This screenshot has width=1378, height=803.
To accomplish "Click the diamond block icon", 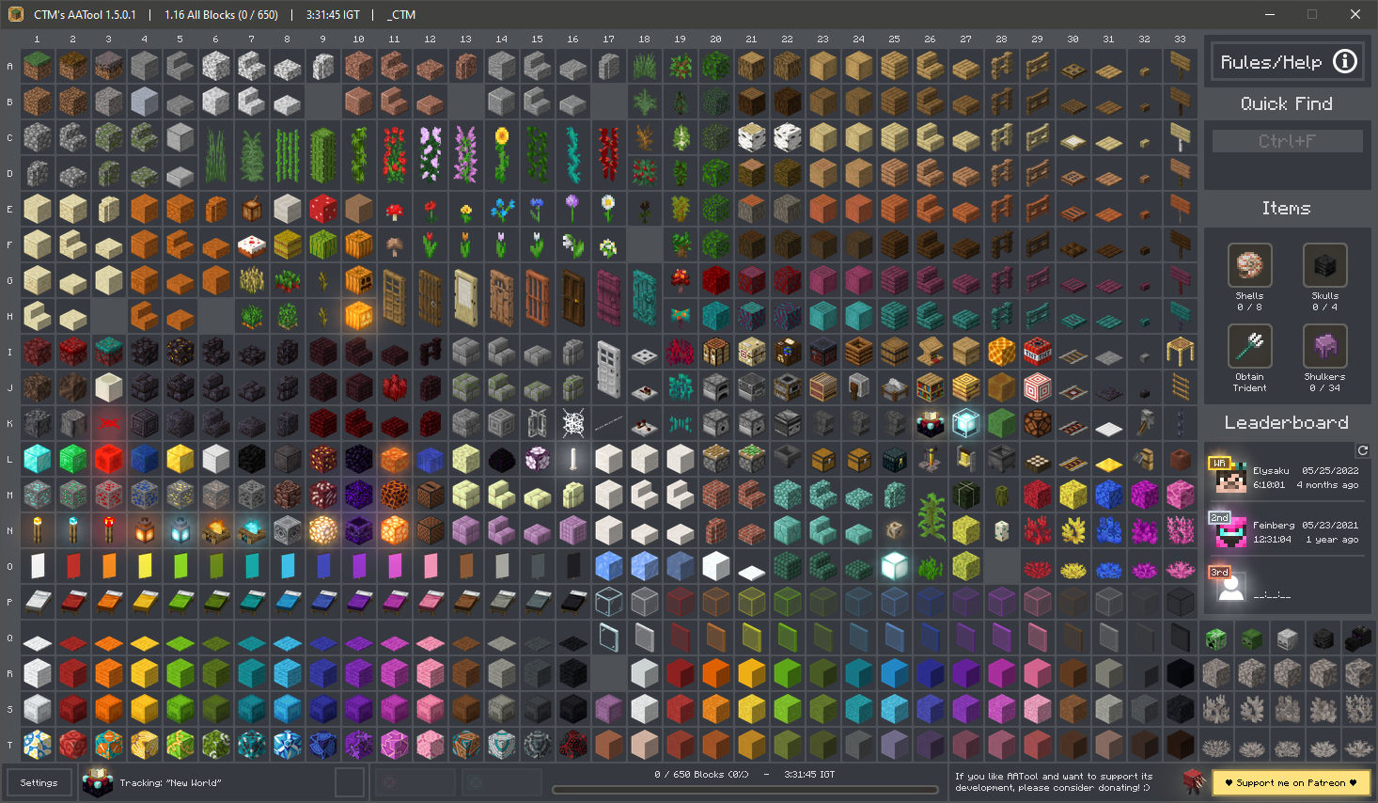I will (x=37, y=459).
